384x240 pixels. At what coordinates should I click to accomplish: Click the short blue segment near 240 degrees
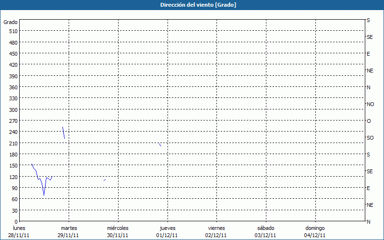(x=64, y=132)
